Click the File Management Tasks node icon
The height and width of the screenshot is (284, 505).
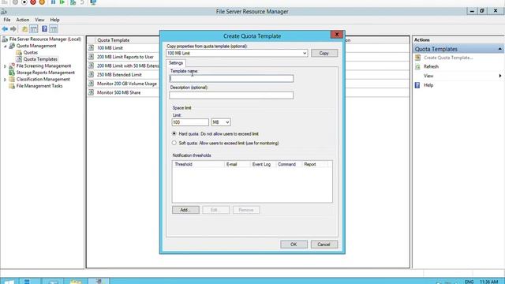coord(12,86)
